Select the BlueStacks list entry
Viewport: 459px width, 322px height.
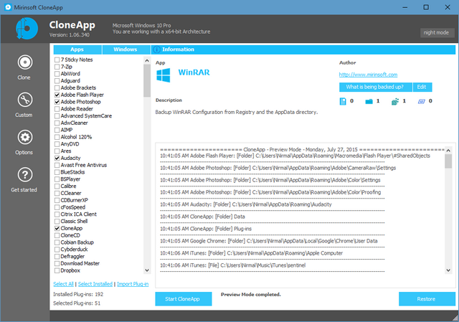click(x=72, y=172)
